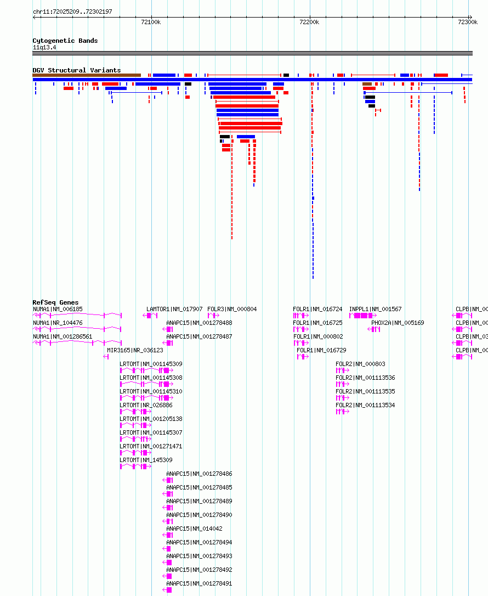Select the full-width blue DGV variant bar
This screenshot has width=488, height=596.
coord(253,80)
